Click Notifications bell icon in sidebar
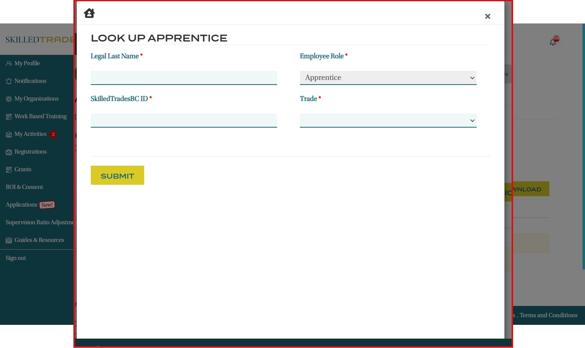The width and height of the screenshot is (585, 348). (9, 81)
